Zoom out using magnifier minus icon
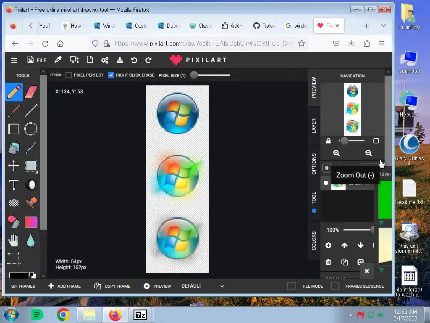The height and width of the screenshot is (323, 430). 368,153
